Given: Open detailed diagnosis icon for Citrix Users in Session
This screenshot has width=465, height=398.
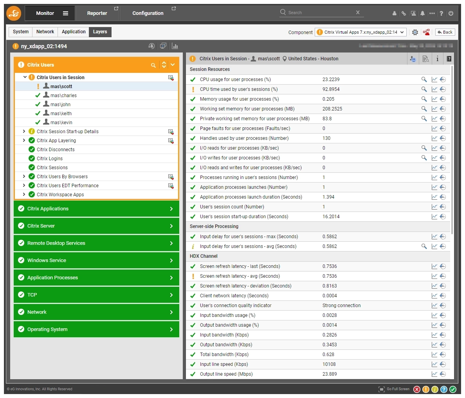Looking at the screenshot, I should tap(171, 78).
